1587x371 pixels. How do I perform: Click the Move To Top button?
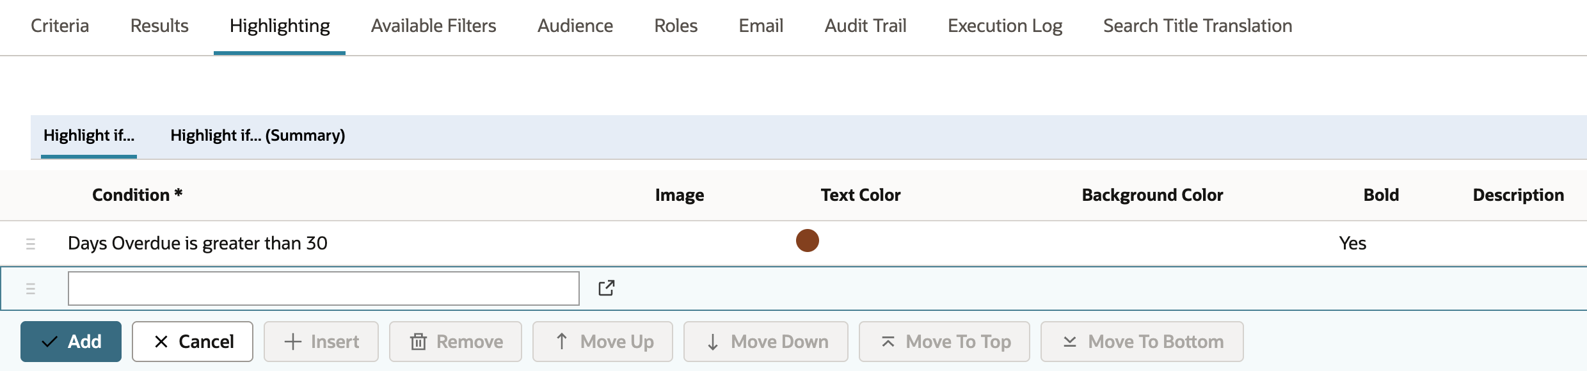tap(945, 342)
